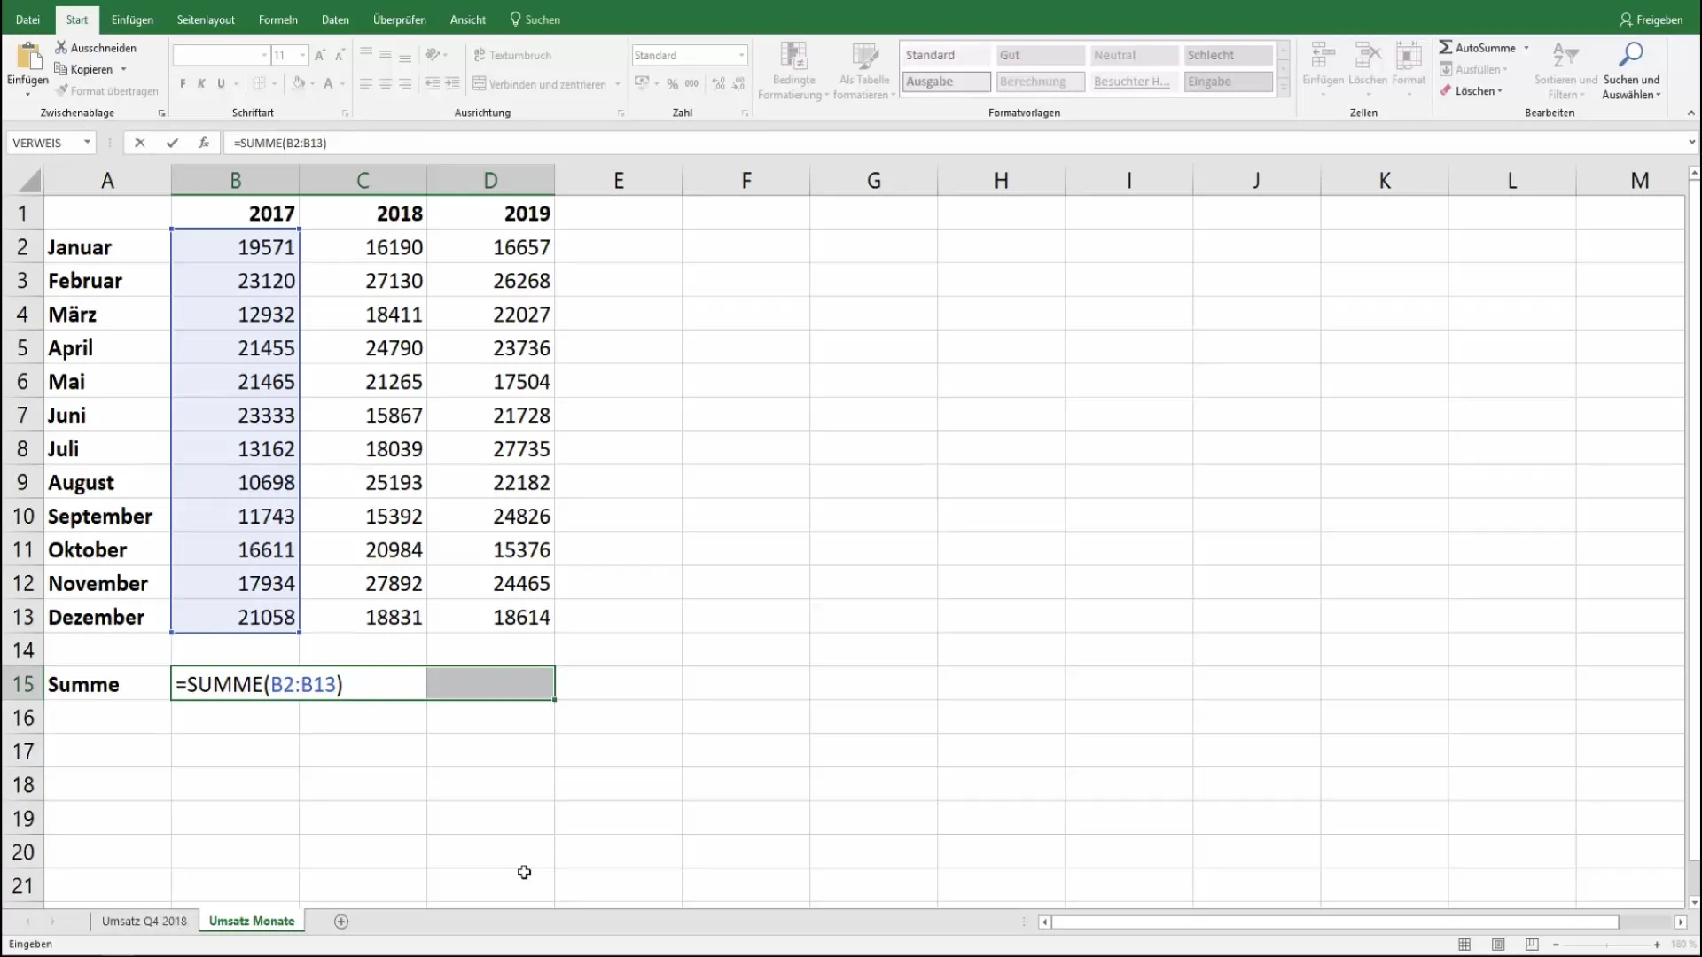
Task: Expand the formula bar
Action: click(1691, 143)
